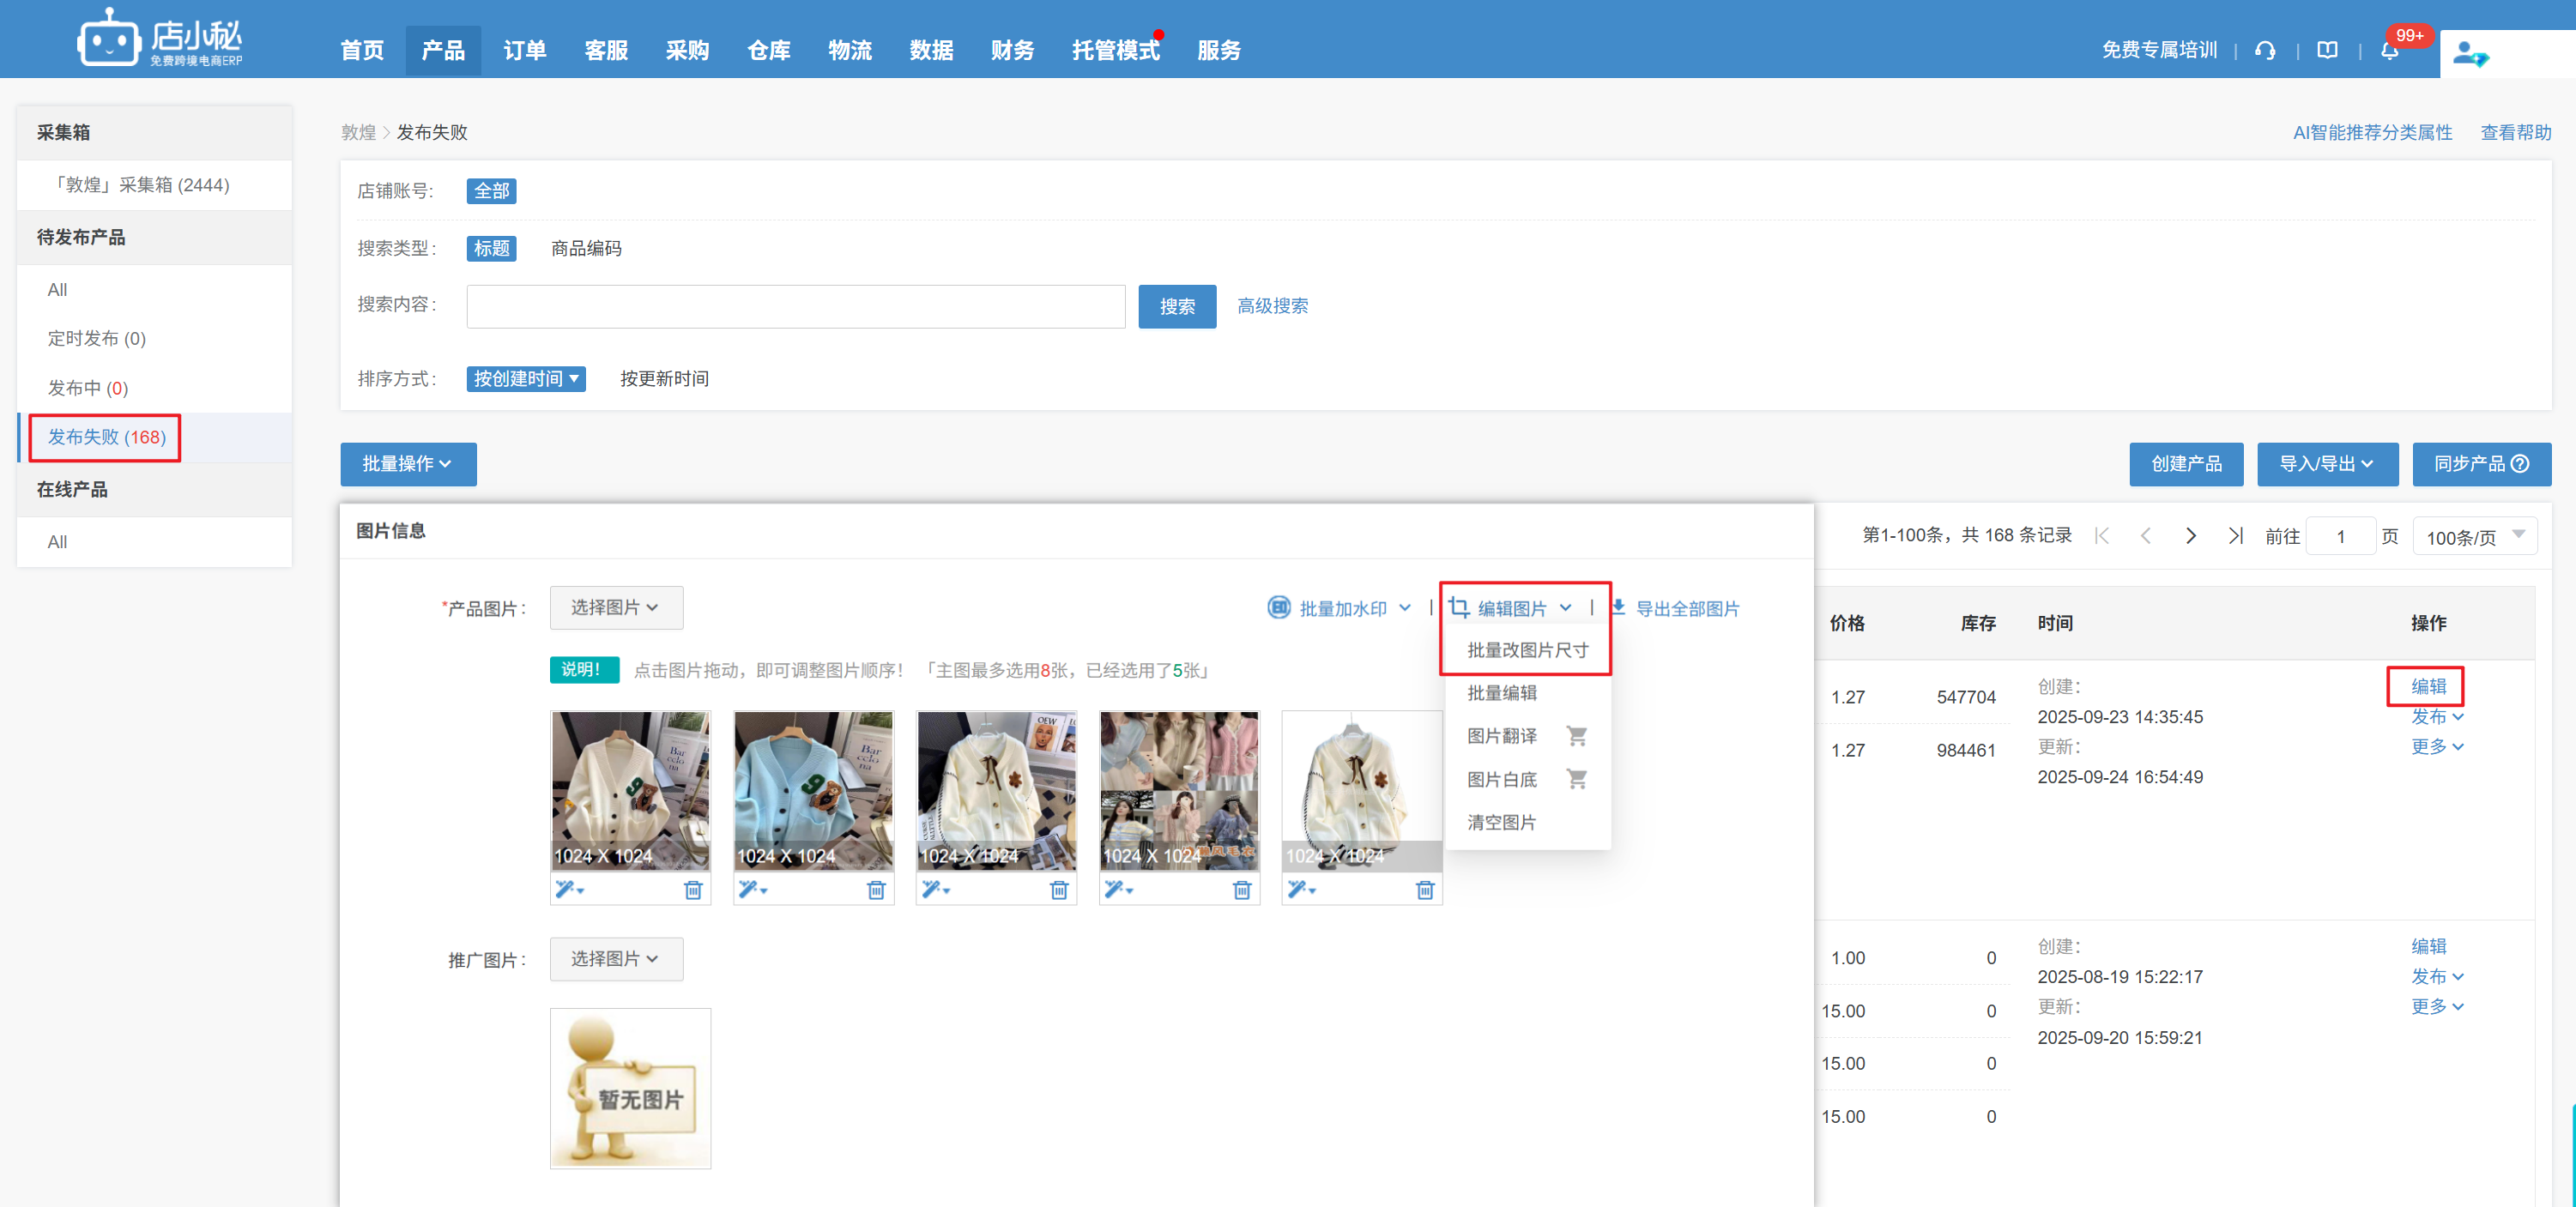The width and height of the screenshot is (2576, 1207).
Task: Expand the 导入/导出 dropdown button
Action: pyautogui.click(x=2326, y=464)
